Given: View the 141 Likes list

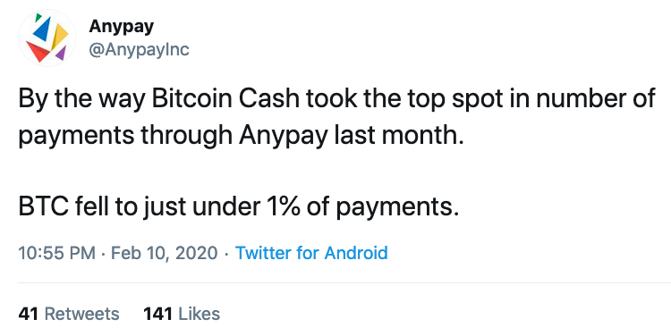Looking at the screenshot, I should point(182,314).
